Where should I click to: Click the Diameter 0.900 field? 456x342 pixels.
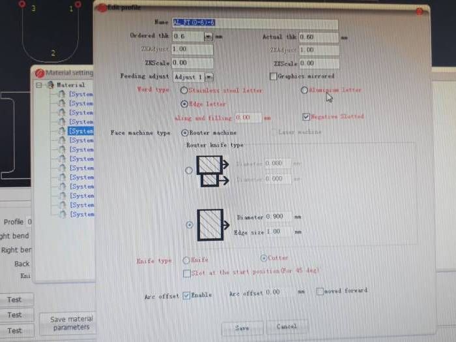278,217
